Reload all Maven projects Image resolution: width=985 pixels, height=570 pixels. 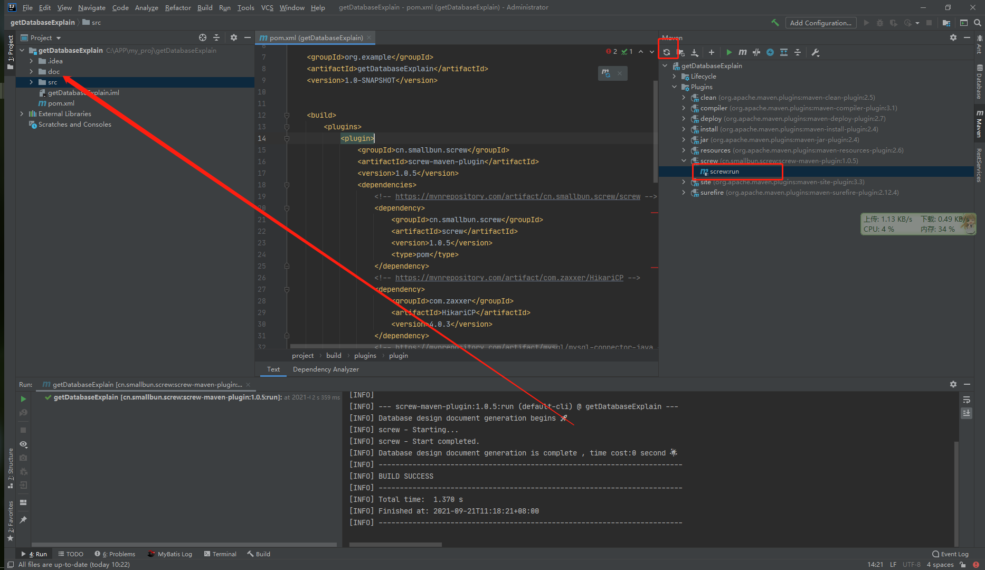click(x=667, y=52)
